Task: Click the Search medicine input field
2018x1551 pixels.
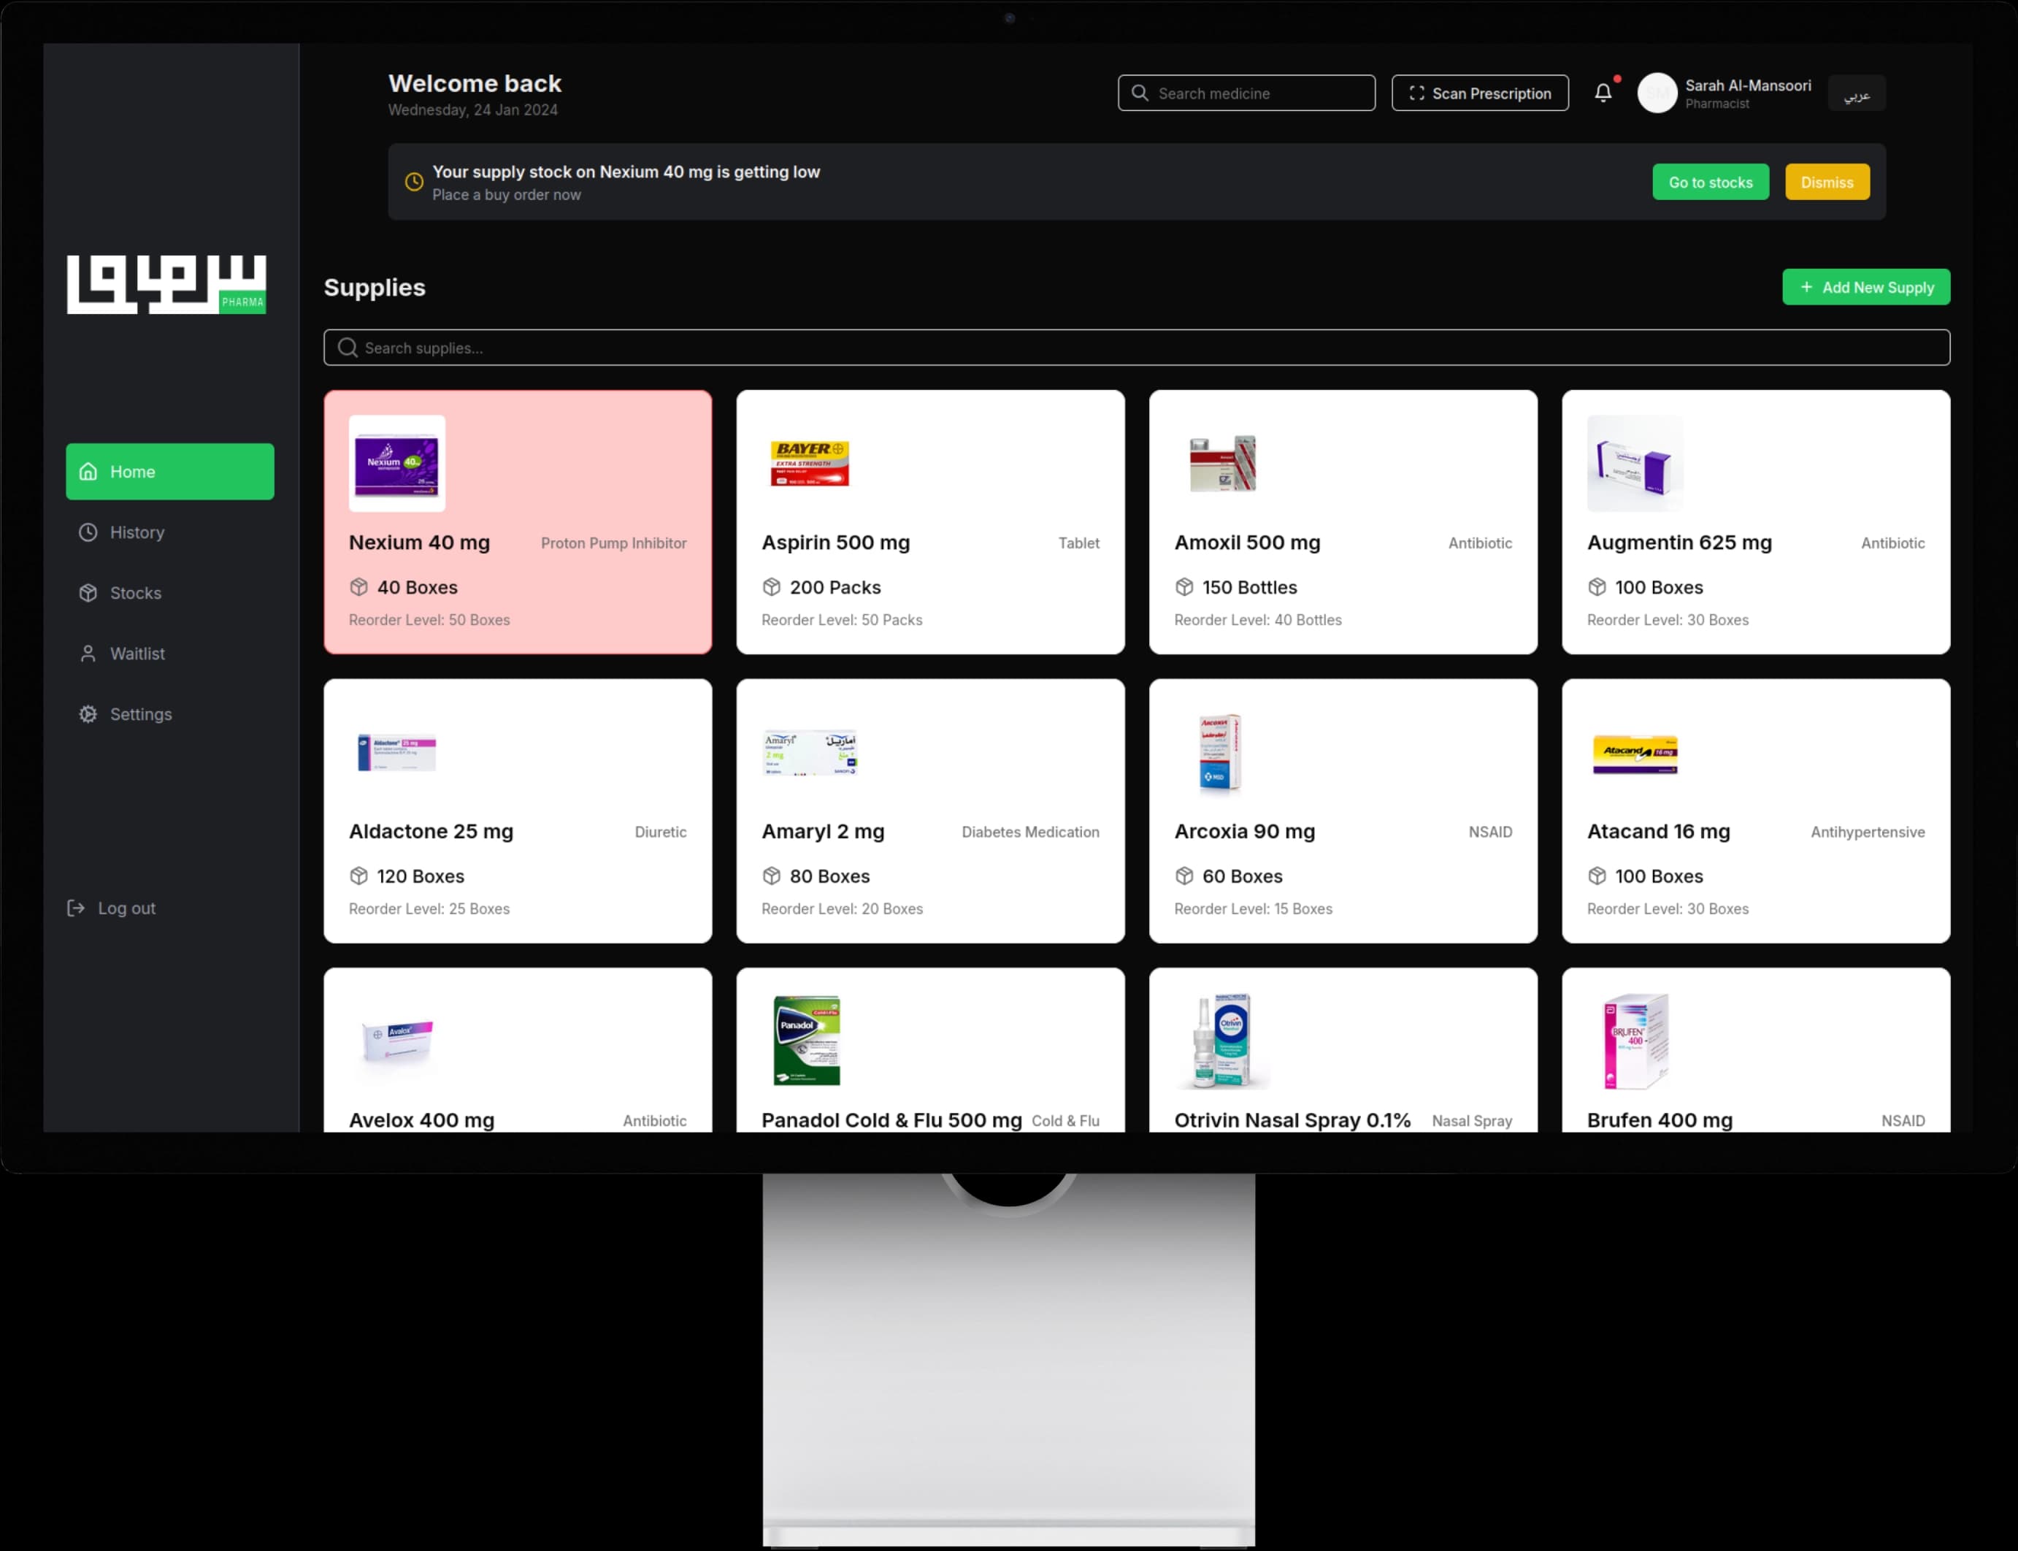Action: pos(1246,93)
